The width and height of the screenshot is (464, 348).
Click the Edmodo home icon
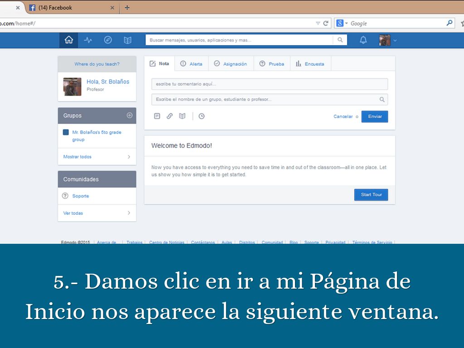coord(69,40)
